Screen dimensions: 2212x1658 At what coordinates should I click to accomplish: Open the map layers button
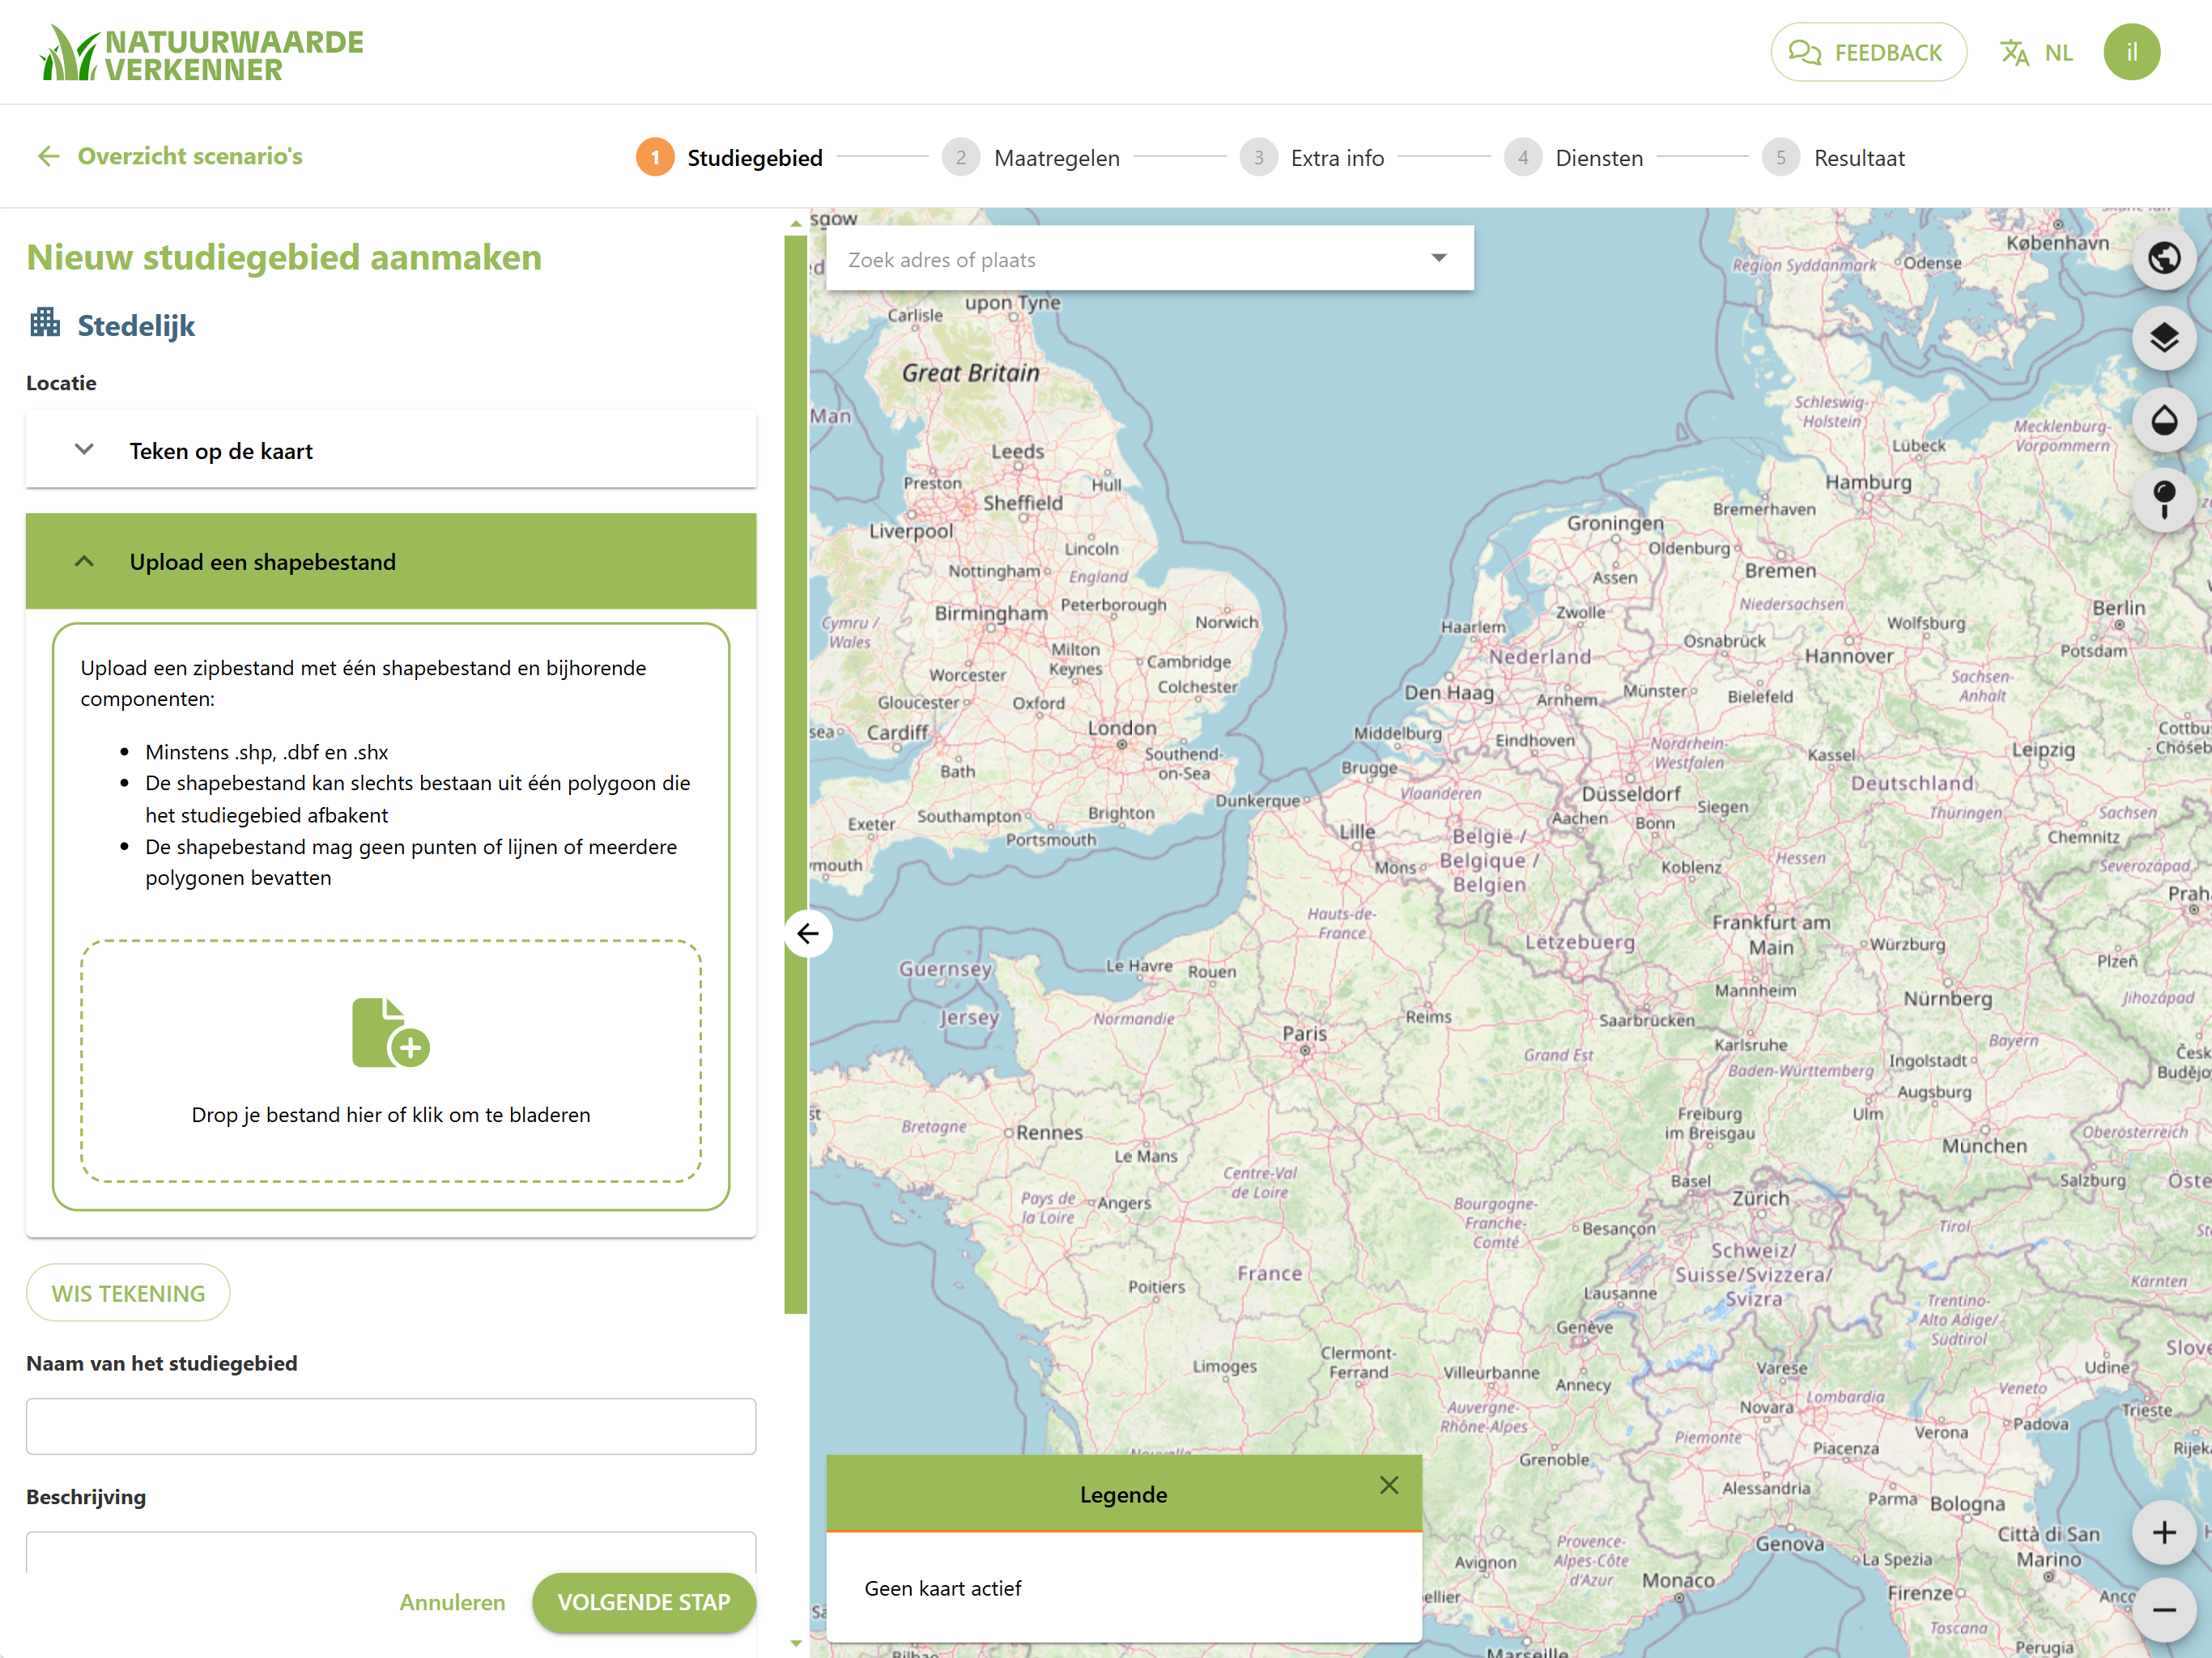[2165, 338]
